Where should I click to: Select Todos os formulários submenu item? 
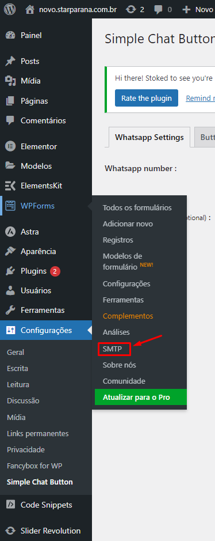137,208
